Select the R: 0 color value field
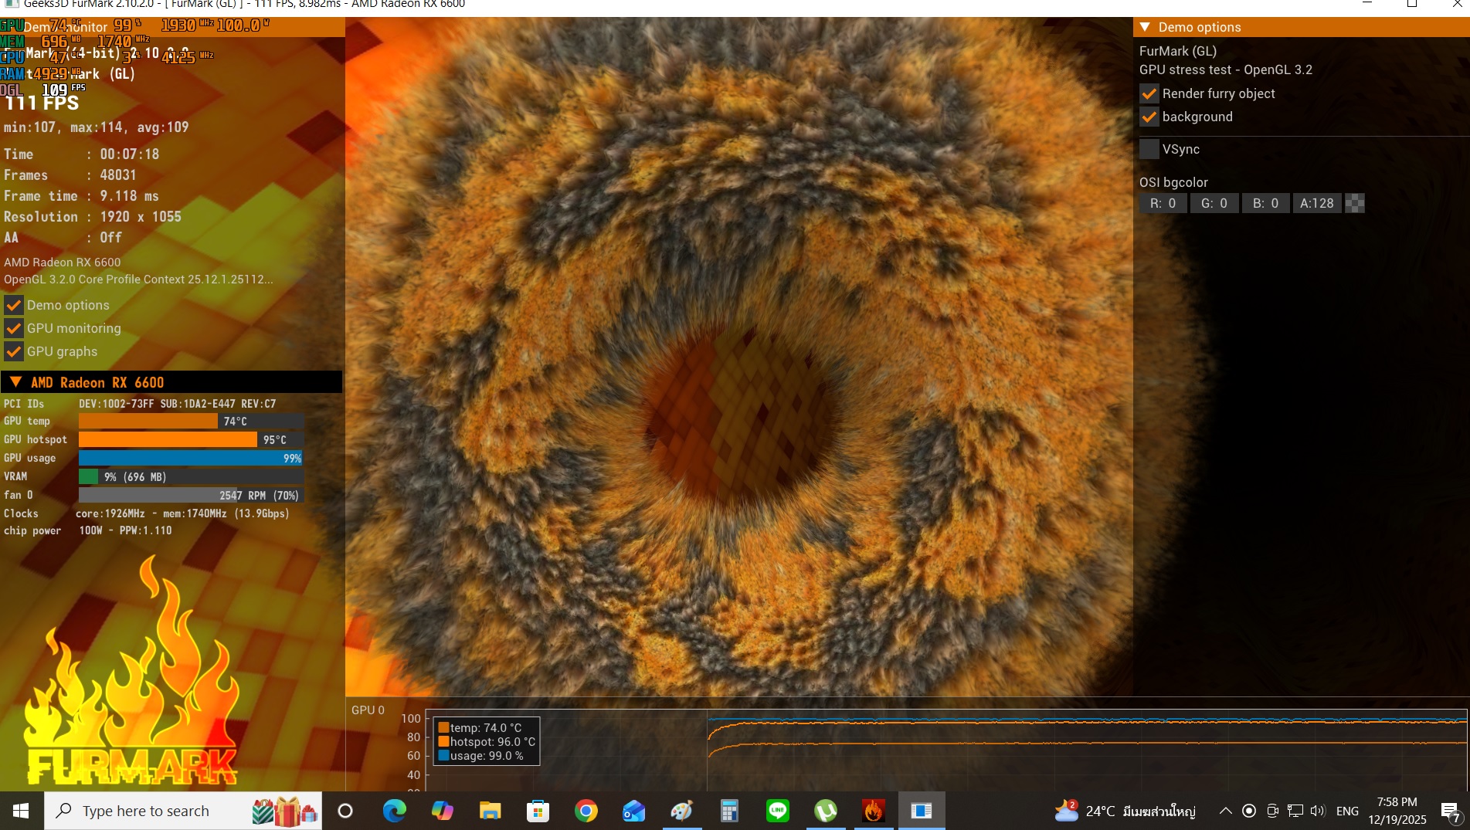This screenshot has height=830, width=1470. 1163,203
